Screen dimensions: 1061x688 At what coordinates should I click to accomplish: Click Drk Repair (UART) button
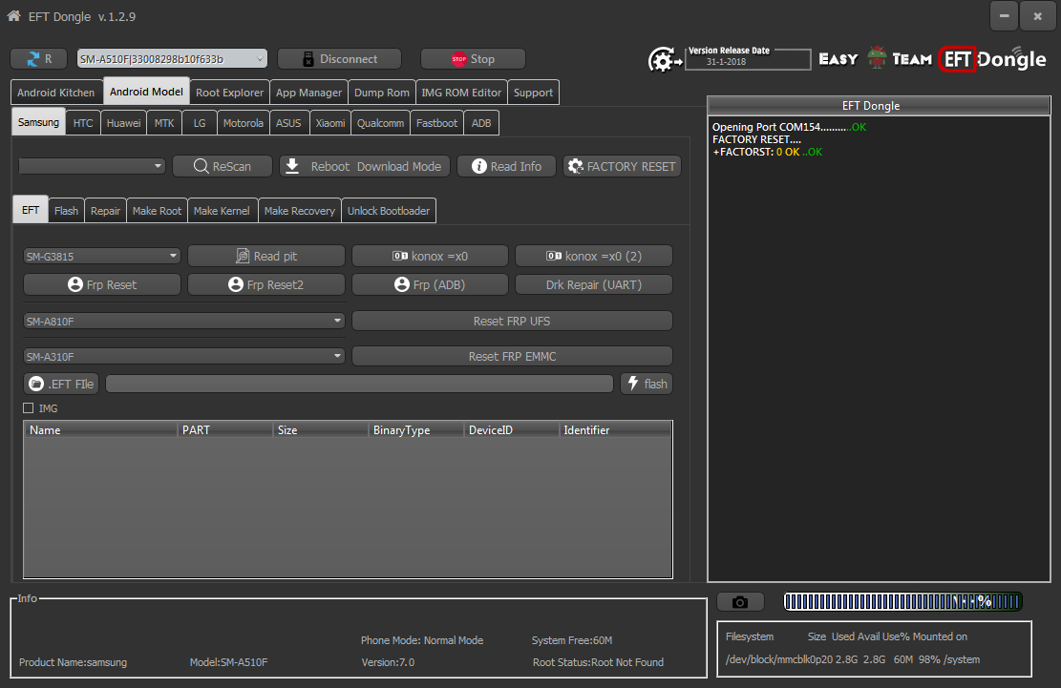click(594, 284)
